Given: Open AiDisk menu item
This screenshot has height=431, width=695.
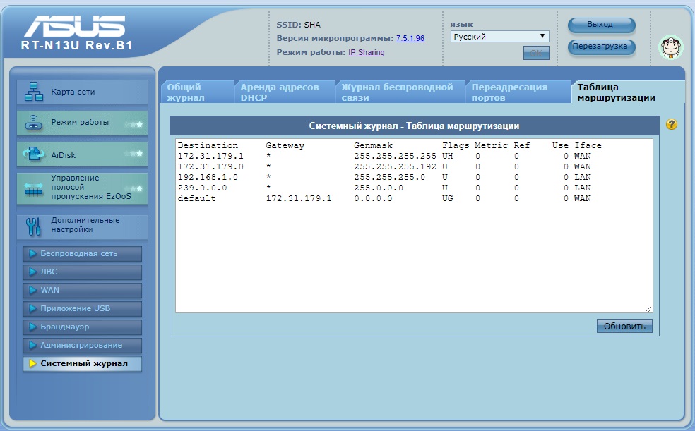Looking at the screenshot, I should coord(82,154).
